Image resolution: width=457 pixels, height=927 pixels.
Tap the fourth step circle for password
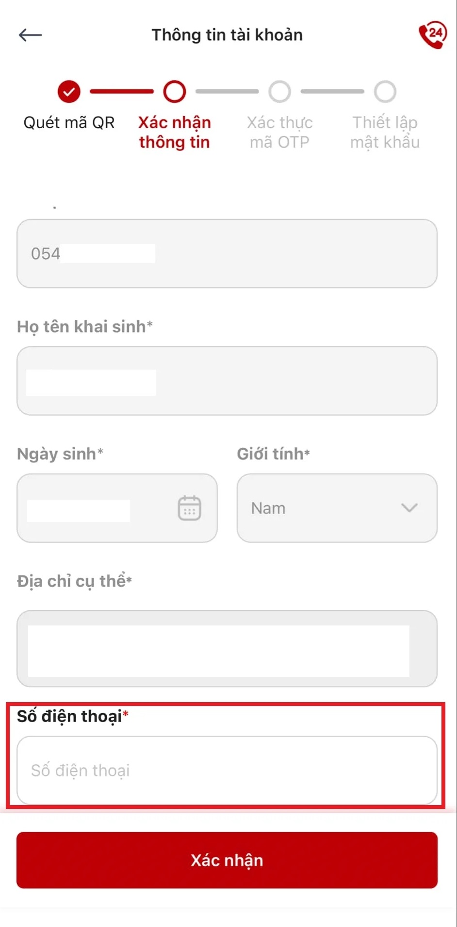click(x=385, y=91)
